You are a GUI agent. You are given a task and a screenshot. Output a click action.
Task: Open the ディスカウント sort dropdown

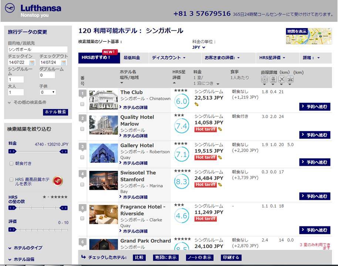[x=169, y=58]
